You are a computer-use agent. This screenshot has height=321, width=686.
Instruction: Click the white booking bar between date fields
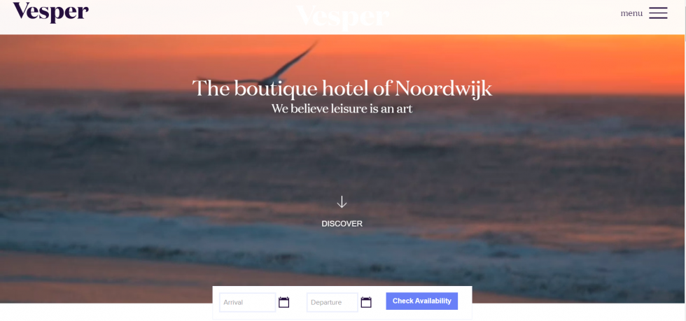[298, 302]
